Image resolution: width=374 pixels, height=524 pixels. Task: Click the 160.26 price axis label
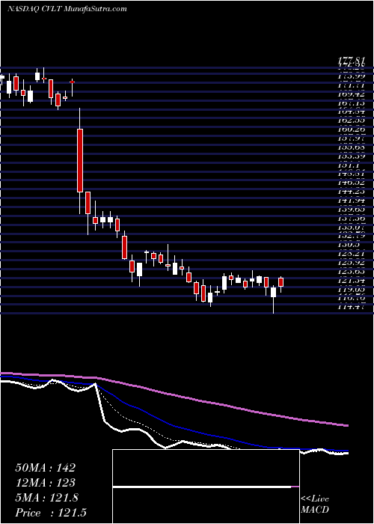tap(352, 129)
